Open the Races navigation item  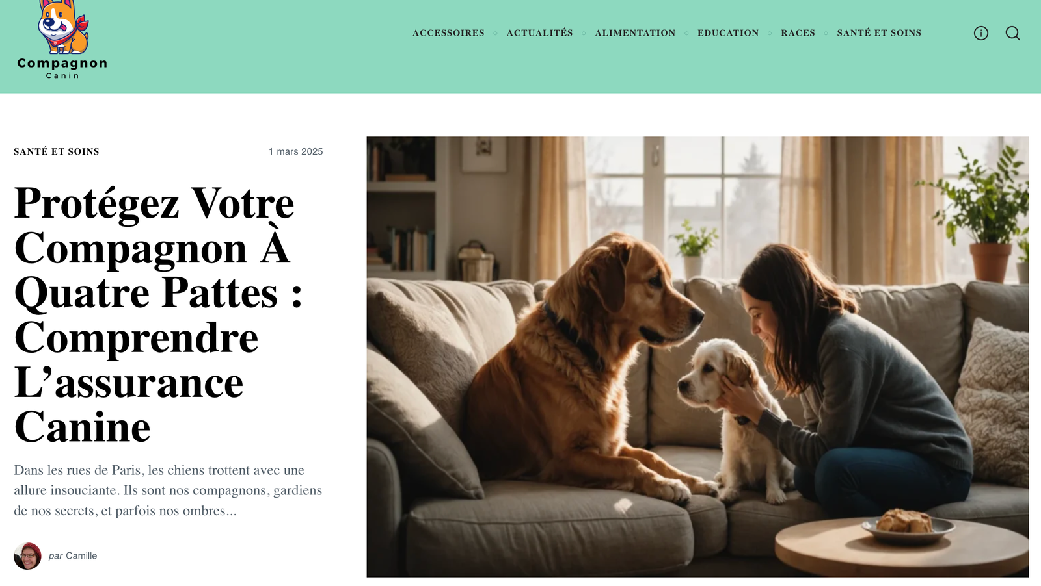click(x=798, y=33)
